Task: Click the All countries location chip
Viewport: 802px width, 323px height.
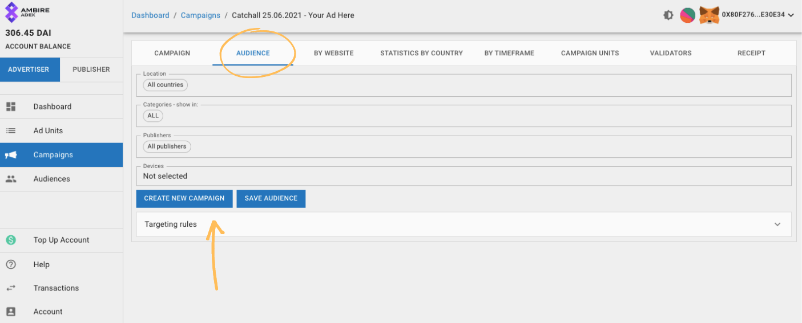Action: (166, 85)
